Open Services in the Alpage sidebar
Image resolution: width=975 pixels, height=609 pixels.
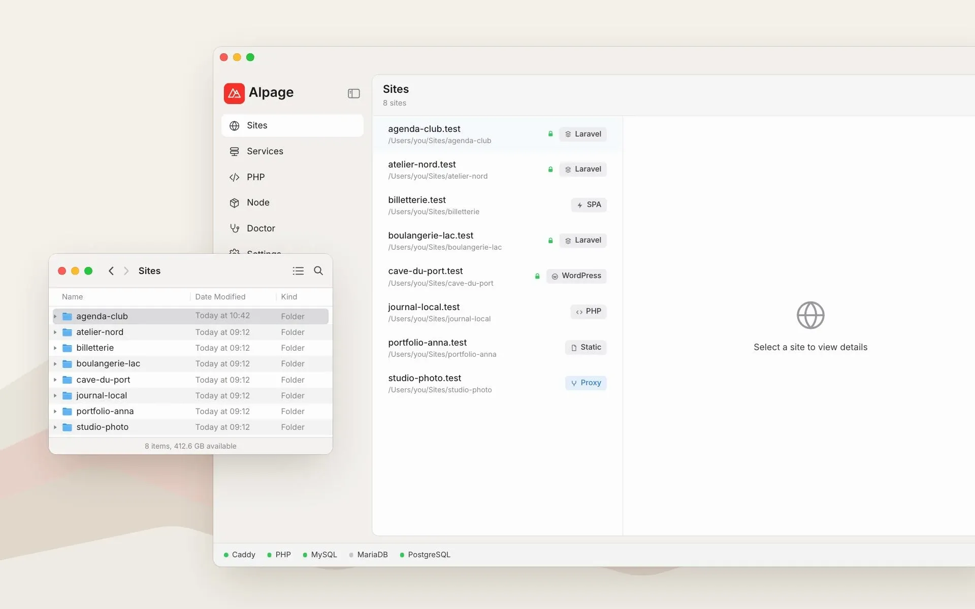point(292,151)
